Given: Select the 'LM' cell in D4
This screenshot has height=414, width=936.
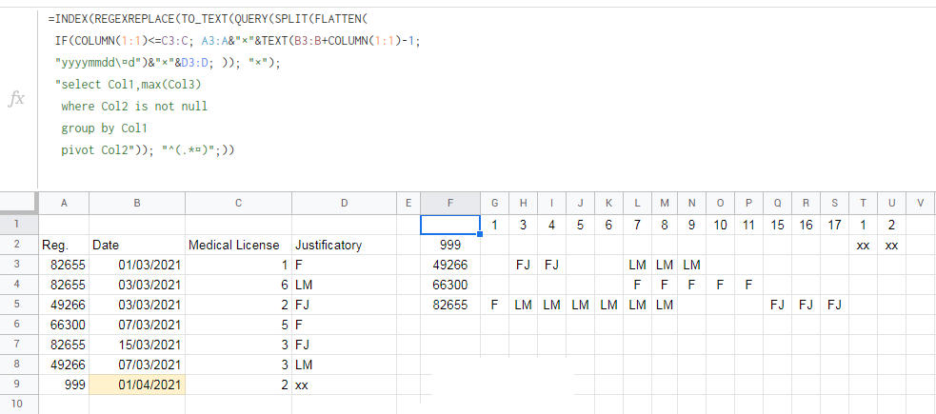Looking at the screenshot, I should pos(345,286).
